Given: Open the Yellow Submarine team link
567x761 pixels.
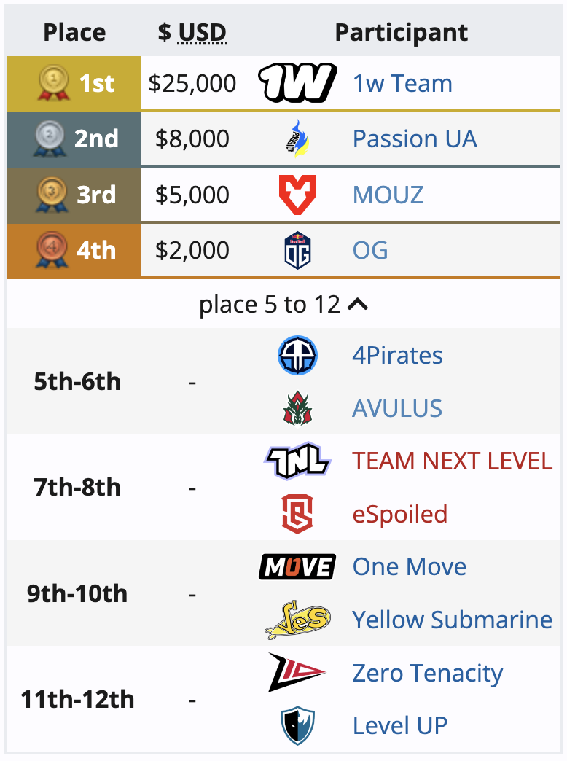Looking at the screenshot, I should coord(453,620).
